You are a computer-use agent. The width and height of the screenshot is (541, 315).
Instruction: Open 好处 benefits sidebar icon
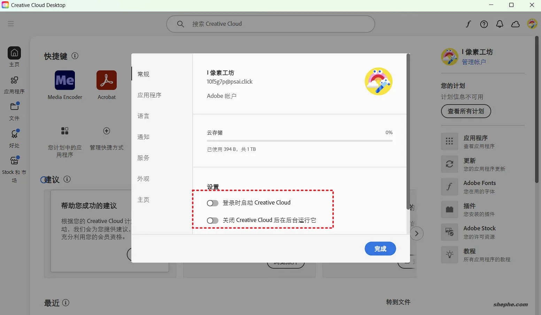pyautogui.click(x=14, y=133)
